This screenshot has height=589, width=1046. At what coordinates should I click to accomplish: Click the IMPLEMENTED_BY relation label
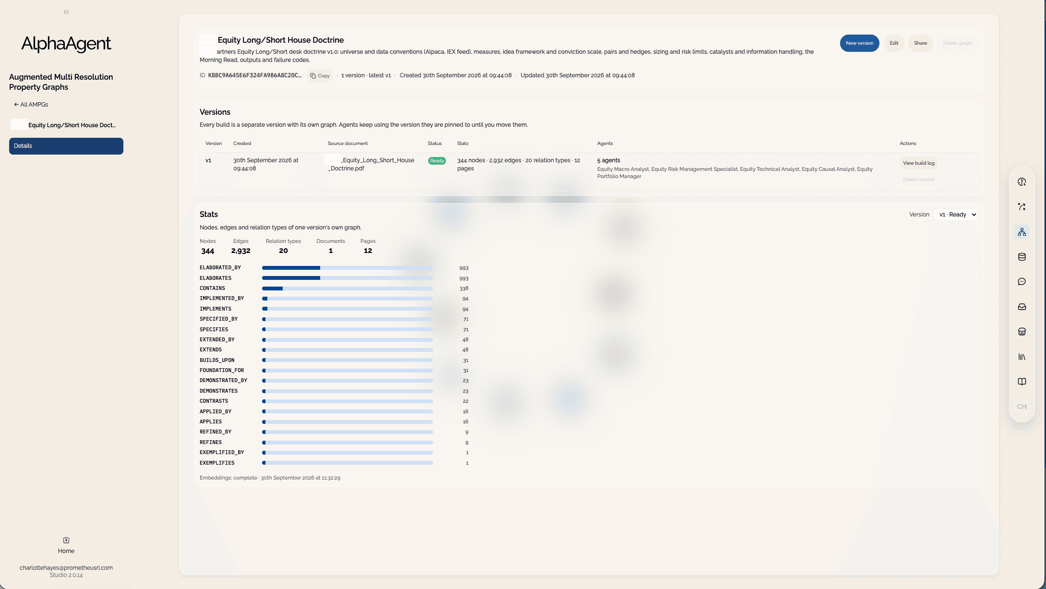tap(222, 299)
